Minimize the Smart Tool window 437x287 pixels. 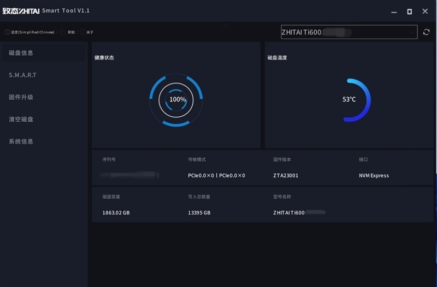click(394, 11)
